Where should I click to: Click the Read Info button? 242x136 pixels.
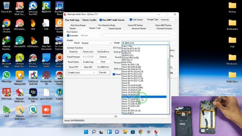pyautogui.click(x=73, y=52)
